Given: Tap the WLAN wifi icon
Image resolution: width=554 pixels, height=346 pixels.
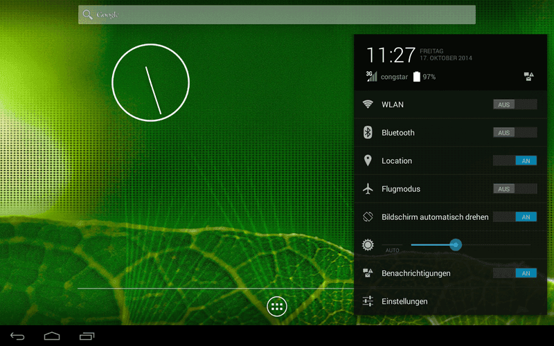Looking at the screenshot, I should (x=368, y=104).
